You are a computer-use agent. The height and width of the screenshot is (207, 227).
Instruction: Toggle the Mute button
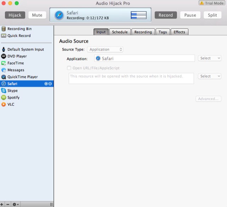(37, 15)
